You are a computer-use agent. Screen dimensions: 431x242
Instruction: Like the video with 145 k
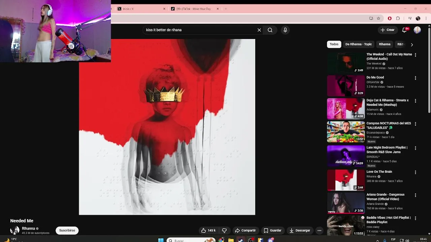click(x=209, y=230)
